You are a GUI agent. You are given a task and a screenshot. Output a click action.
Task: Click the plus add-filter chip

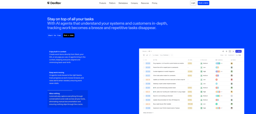point(172,55)
